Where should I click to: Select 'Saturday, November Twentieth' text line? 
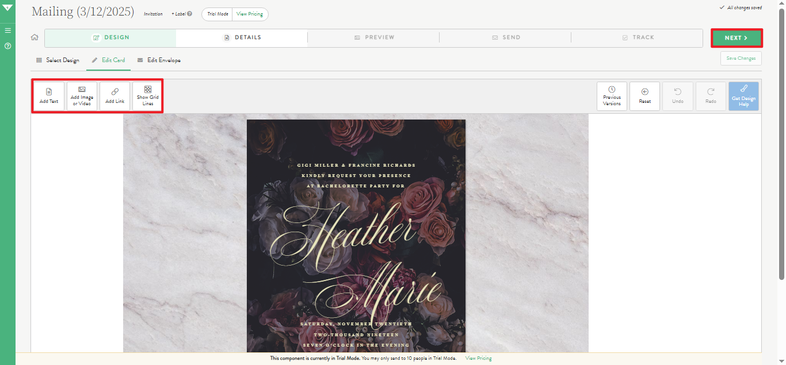[x=356, y=324]
